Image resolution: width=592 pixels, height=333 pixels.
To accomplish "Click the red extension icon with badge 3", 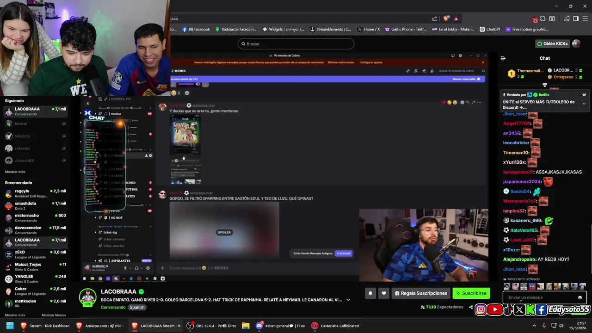I will click(x=535, y=19).
